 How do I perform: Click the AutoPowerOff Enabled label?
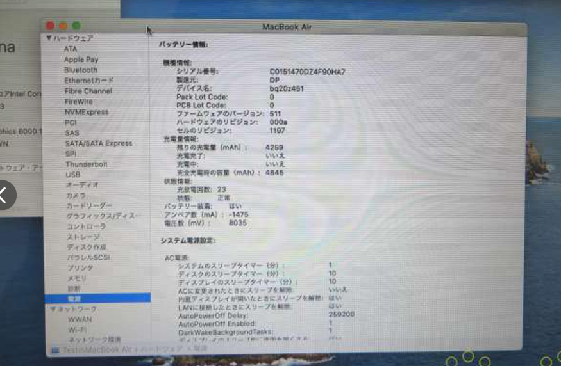(x=217, y=324)
